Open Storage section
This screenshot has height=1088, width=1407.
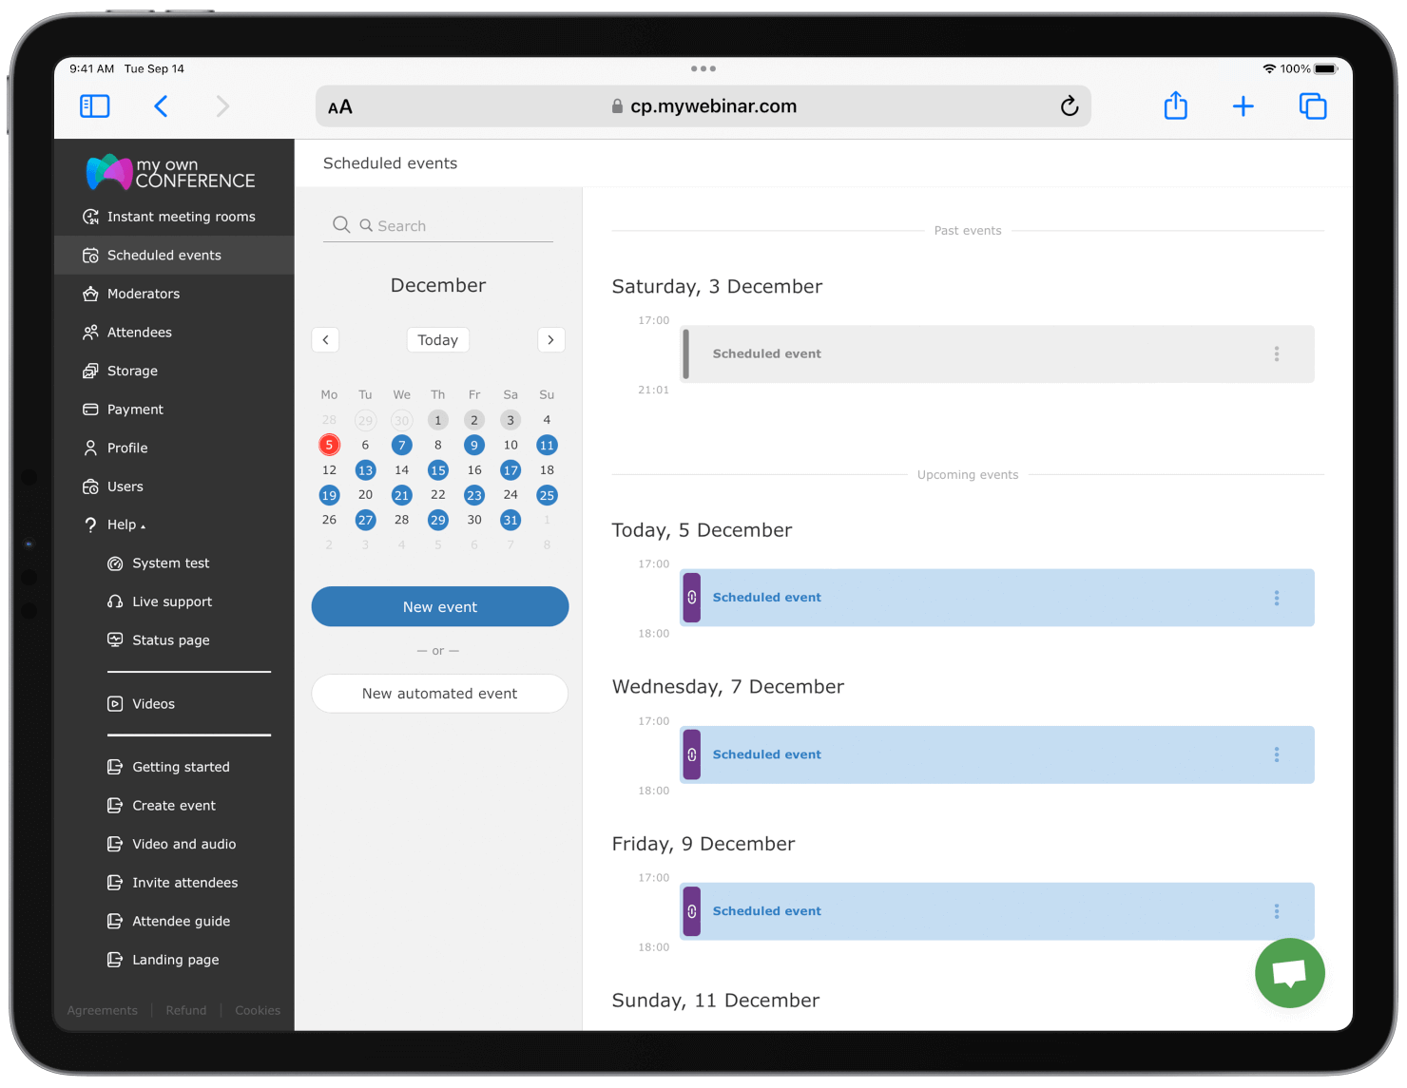174,371
